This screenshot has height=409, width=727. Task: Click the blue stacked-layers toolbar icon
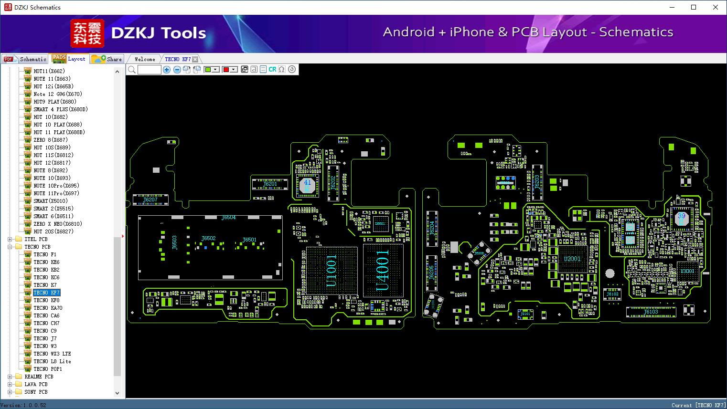tap(263, 69)
